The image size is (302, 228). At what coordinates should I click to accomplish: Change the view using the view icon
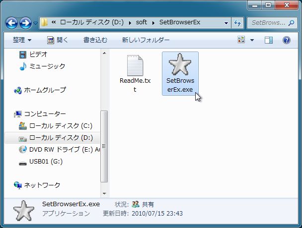click(241, 40)
